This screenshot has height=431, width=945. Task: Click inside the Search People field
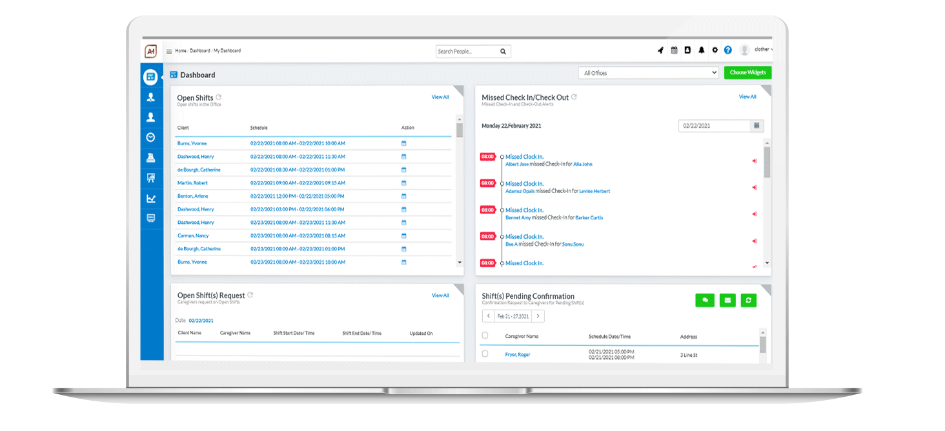[467, 52]
